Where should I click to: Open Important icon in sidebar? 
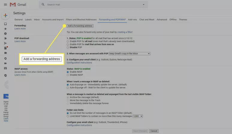click(5, 38)
